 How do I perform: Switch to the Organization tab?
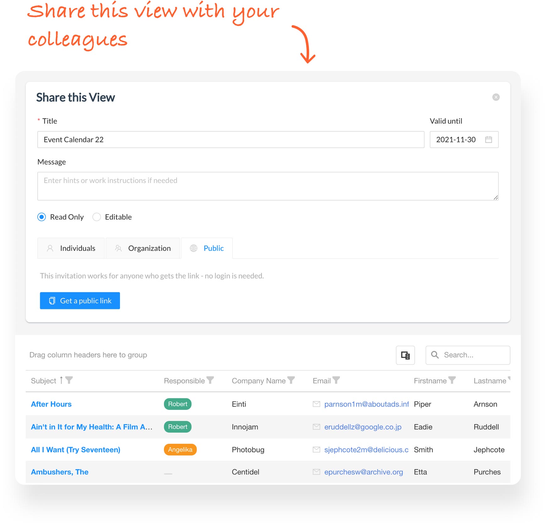pos(143,248)
